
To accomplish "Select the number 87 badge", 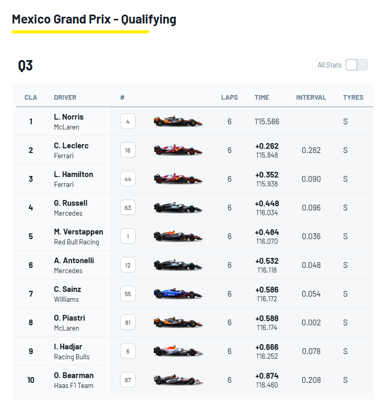I will [127, 380].
